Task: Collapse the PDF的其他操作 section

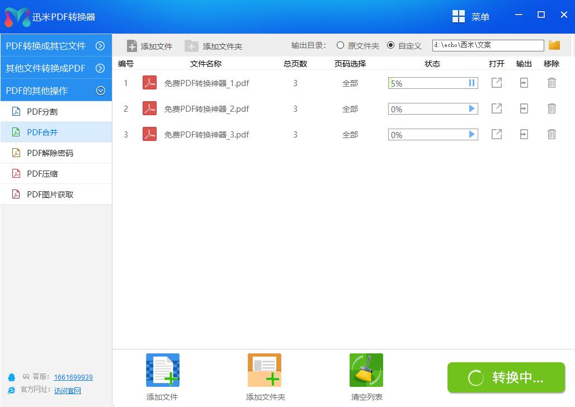Action: click(55, 89)
